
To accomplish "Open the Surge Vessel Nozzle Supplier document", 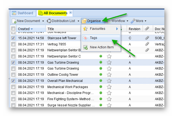I will tap(71, 105).
